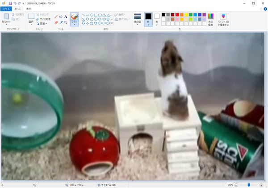
Task: Select the Fill with color bucket tool
Action: (x=61, y=17)
